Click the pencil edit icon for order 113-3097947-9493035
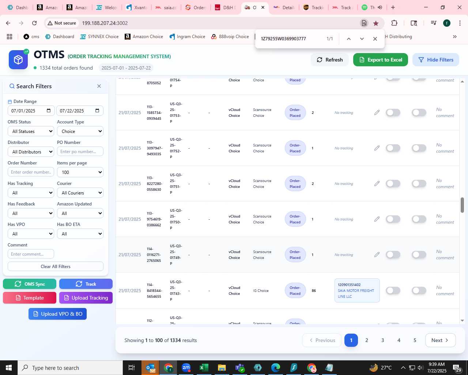The width and height of the screenshot is (468, 375). (377, 148)
